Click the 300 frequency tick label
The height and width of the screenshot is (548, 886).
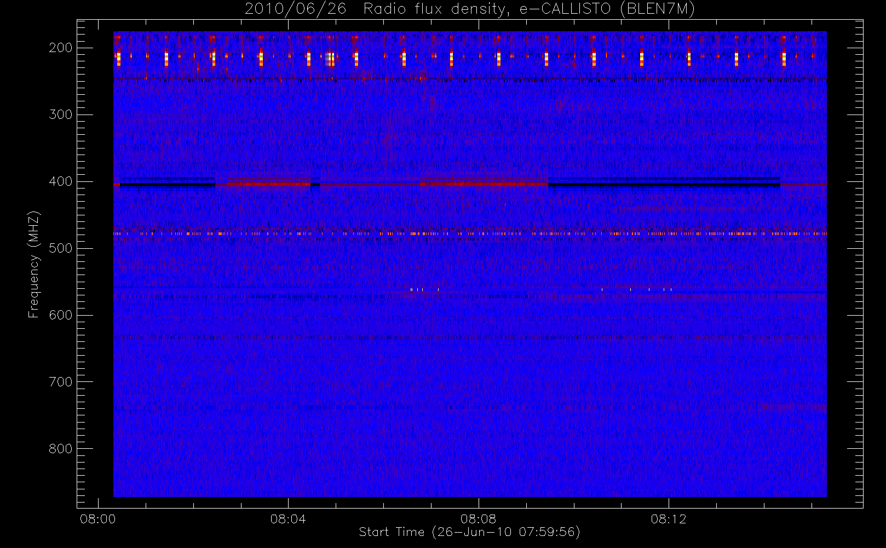click(61, 115)
